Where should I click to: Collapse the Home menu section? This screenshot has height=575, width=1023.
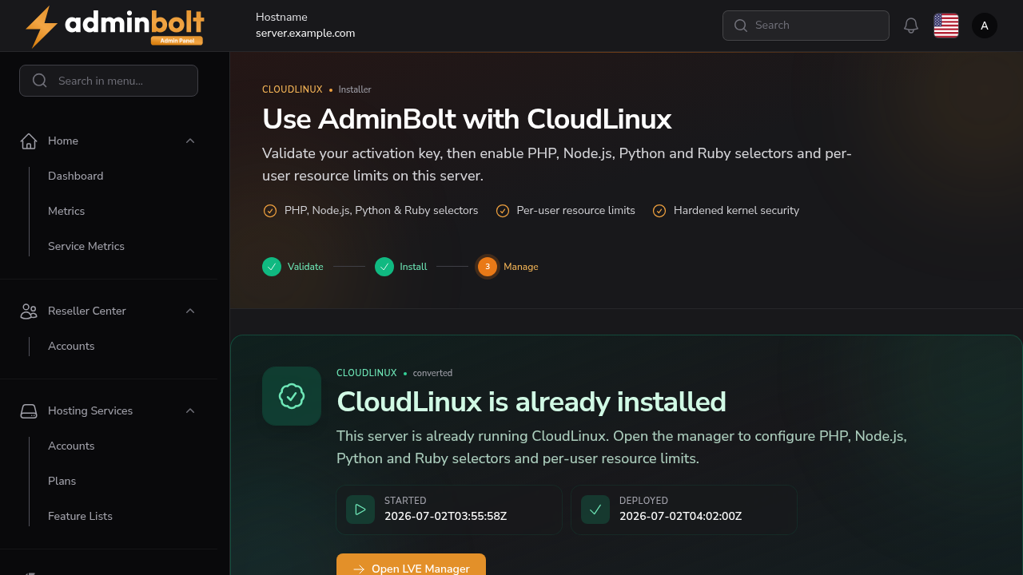click(x=190, y=141)
